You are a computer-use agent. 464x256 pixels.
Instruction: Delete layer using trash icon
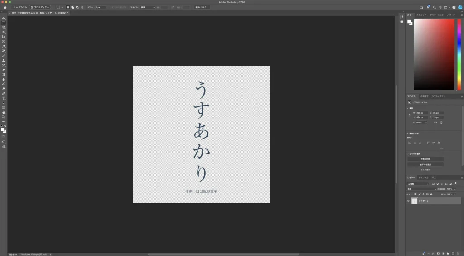(x=458, y=254)
